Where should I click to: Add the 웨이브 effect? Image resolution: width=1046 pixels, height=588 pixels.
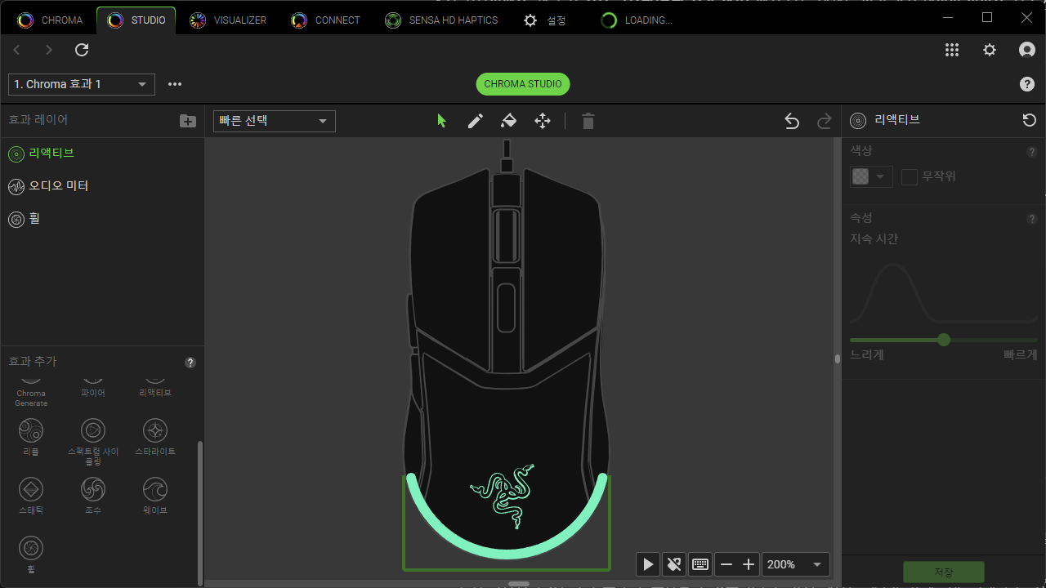[x=155, y=495]
